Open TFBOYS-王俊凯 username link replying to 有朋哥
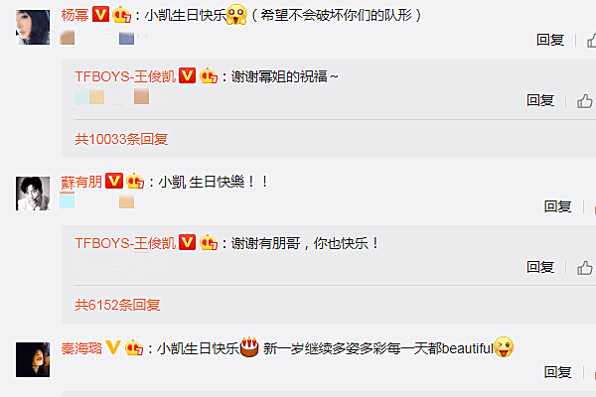Image resolution: width=596 pixels, height=397 pixels. coord(125,243)
